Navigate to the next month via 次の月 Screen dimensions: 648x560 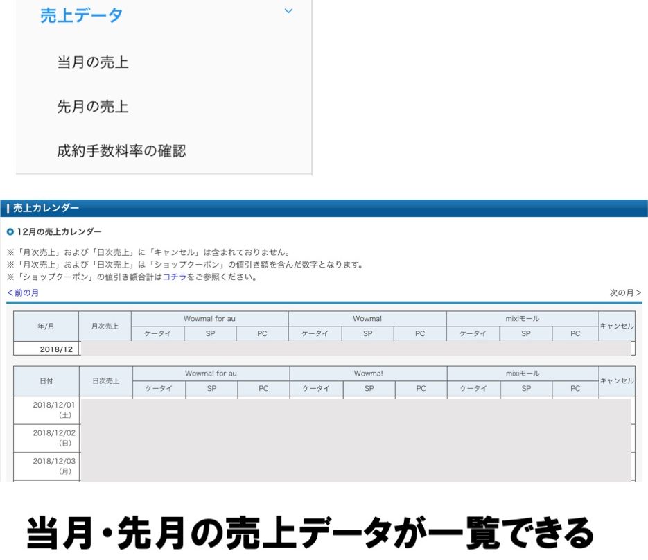tap(626, 293)
